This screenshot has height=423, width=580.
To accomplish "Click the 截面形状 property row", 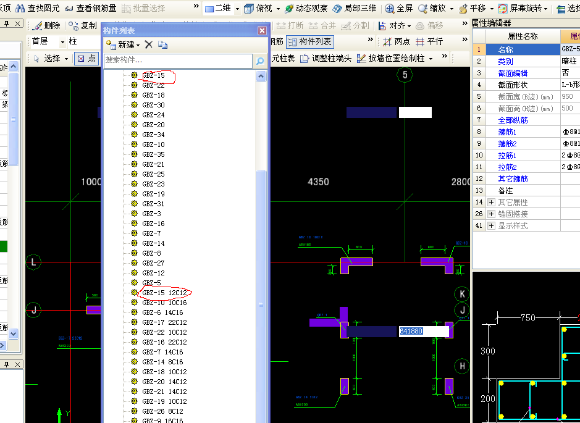I will [523, 85].
